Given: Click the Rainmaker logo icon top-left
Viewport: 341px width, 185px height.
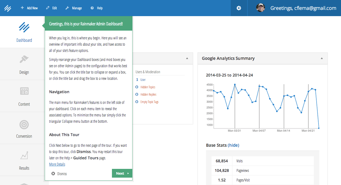Looking at the screenshot, I should point(8,8).
